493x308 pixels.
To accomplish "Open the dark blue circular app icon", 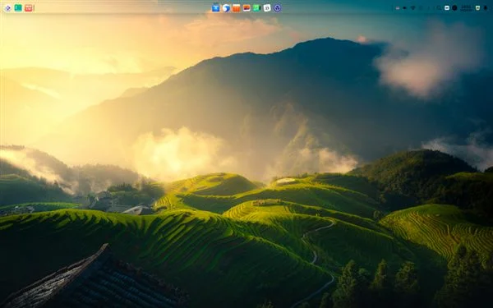I will [x=278, y=8].
